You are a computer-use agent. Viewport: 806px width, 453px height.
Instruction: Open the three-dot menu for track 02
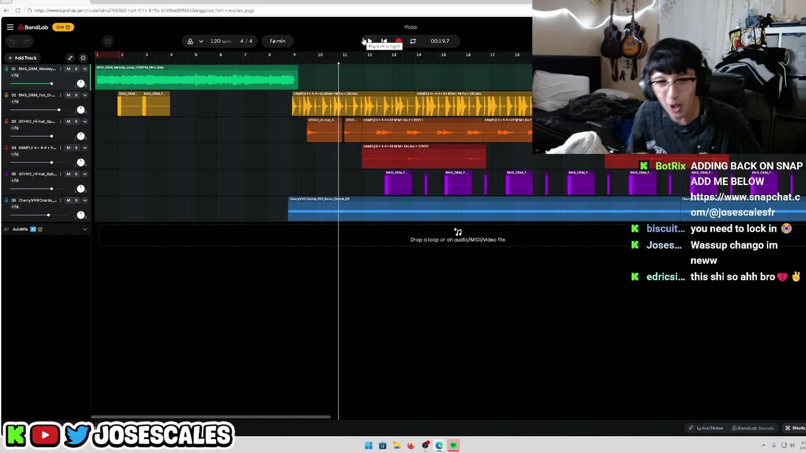tap(61, 95)
